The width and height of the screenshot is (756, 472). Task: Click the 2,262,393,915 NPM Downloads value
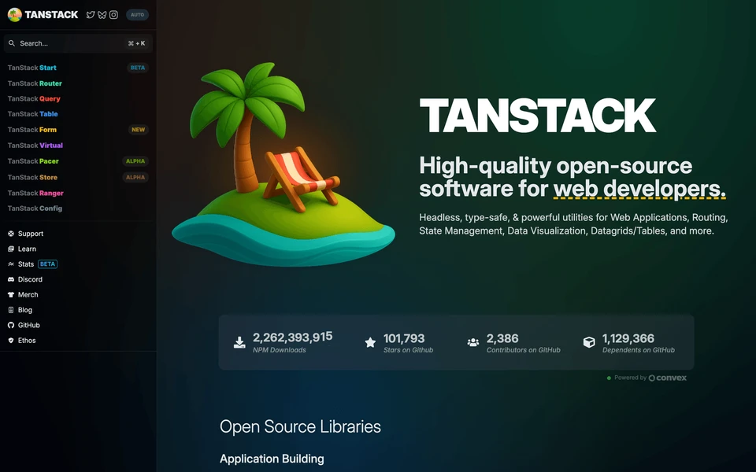click(293, 337)
